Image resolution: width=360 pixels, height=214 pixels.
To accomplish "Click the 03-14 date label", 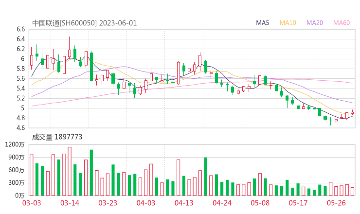I will pos(70,203).
